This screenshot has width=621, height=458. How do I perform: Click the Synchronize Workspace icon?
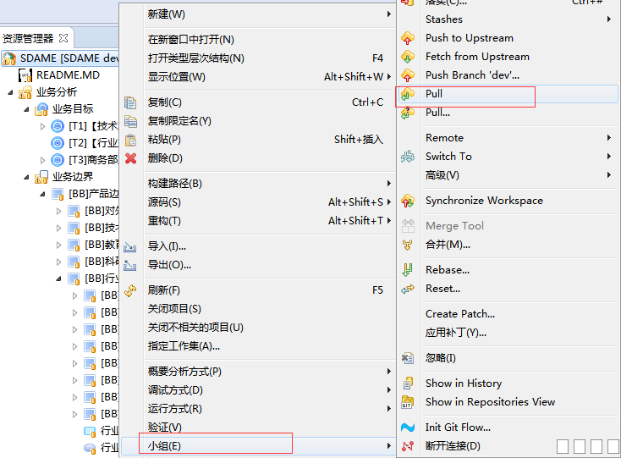pos(409,201)
